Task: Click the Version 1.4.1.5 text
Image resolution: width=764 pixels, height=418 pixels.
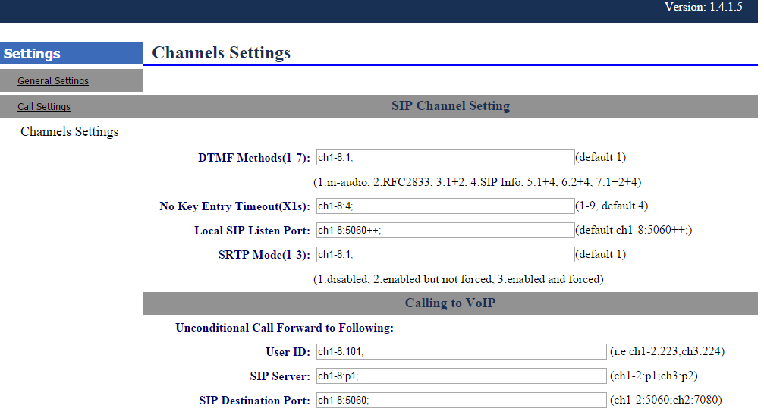Action: [703, 8]
